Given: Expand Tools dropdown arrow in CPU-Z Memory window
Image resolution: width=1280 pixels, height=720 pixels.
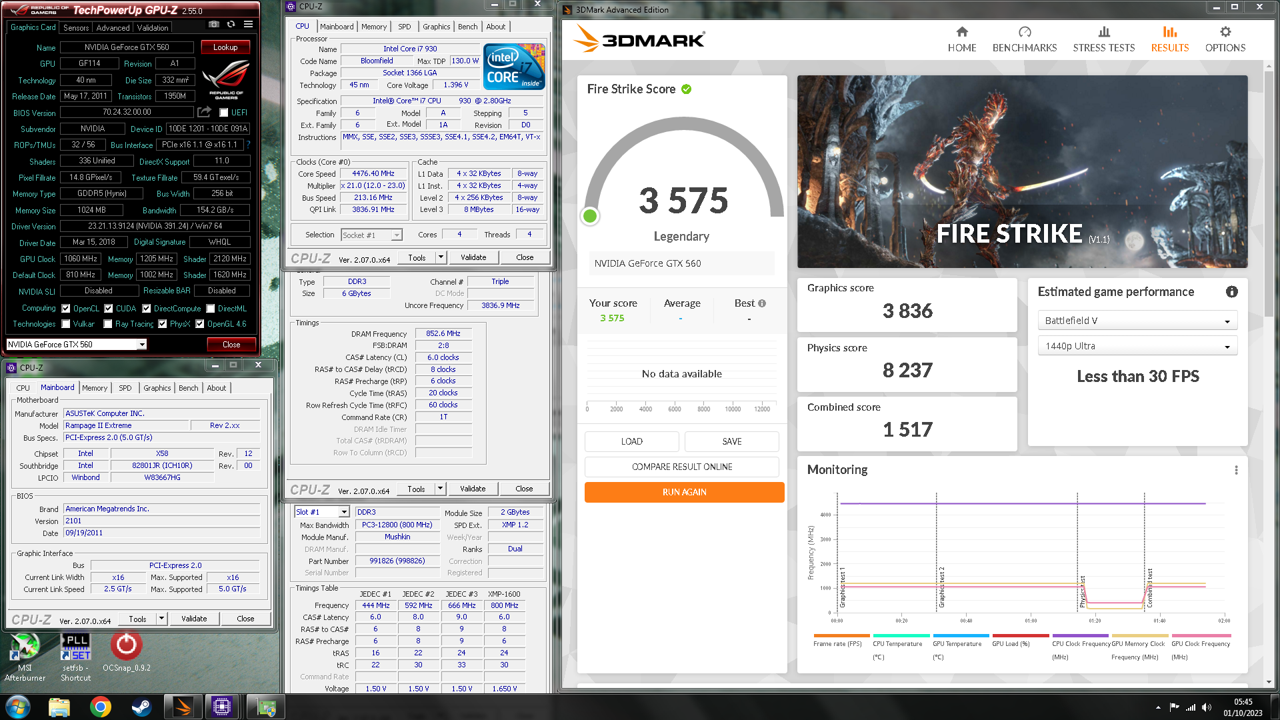Looking at the screenshot, I should [x=440, y=489].
